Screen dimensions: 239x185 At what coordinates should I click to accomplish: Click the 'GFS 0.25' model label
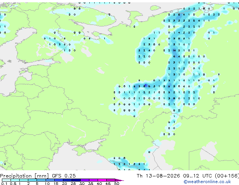pyautogui.click(x=64, y=176)
